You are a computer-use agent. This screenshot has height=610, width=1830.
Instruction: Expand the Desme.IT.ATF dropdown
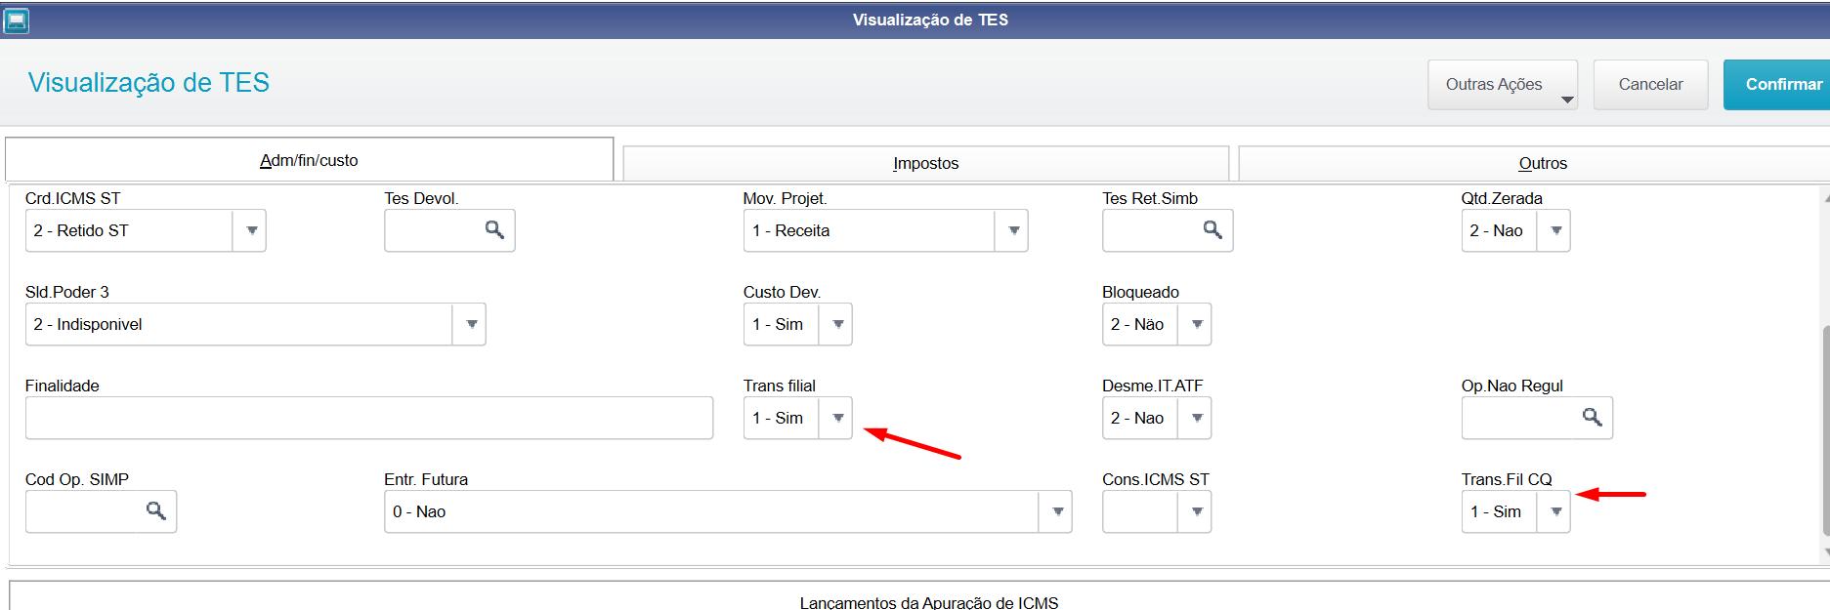[1195, 418]
